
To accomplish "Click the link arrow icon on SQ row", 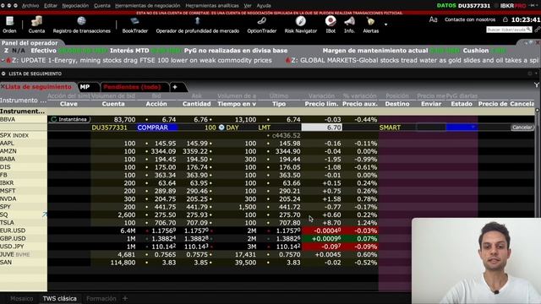I will coord(45,214).
